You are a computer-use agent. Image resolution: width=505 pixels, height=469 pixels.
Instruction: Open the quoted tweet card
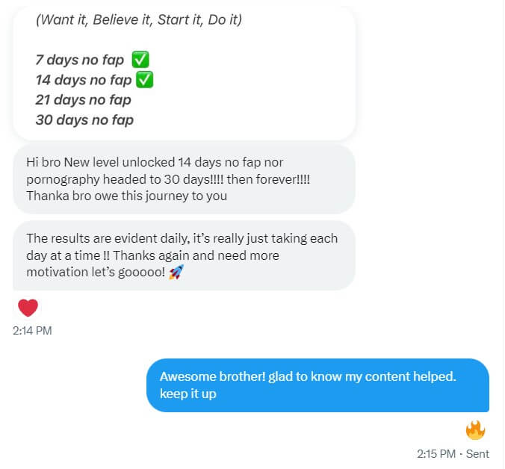[x=185, y=73]
